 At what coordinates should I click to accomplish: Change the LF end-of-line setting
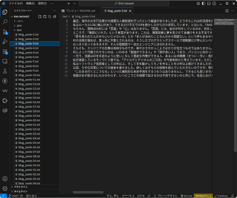pyautogui.click(x=149, y=196)
